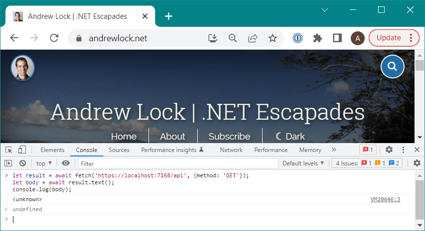Open the tab search chevron
Viewport: 425px width, 231px height.
[325, 10]
